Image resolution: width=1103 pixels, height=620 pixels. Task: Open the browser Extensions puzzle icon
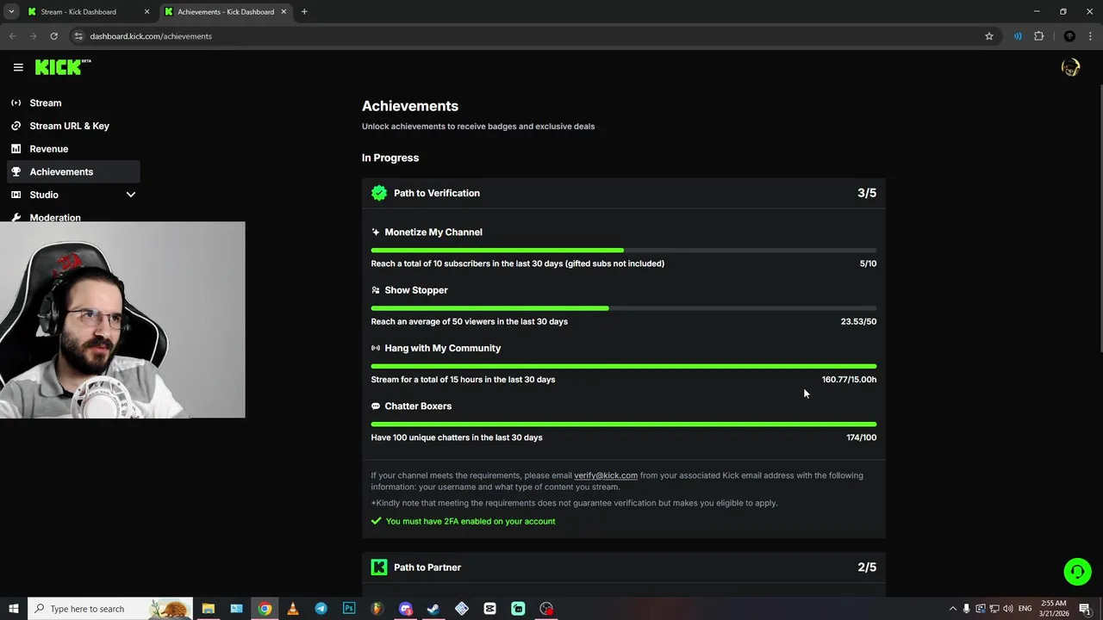(1038, 36)
